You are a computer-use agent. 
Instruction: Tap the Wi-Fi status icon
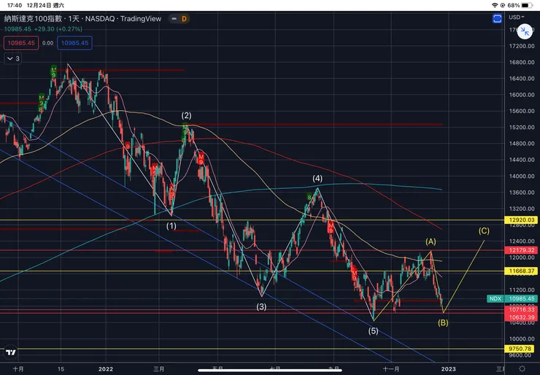495,5
